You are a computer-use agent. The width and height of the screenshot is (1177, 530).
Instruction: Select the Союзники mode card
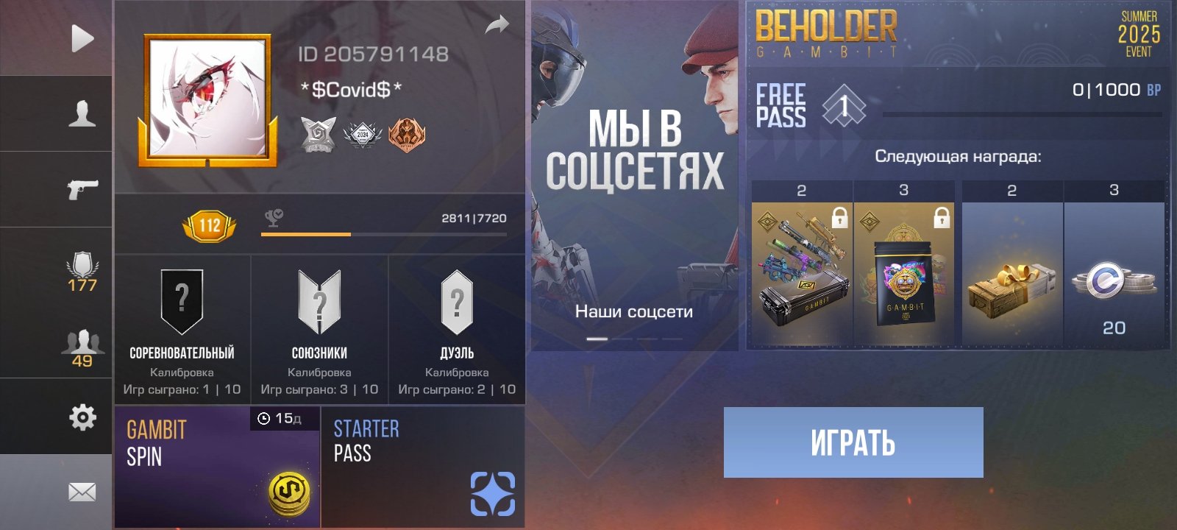point(319,330)
